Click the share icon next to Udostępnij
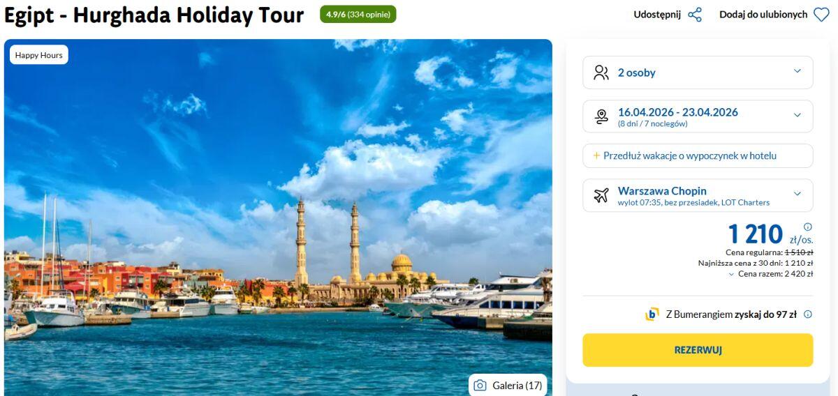This screenshot has height=396, width=838. tap(695, 15)
